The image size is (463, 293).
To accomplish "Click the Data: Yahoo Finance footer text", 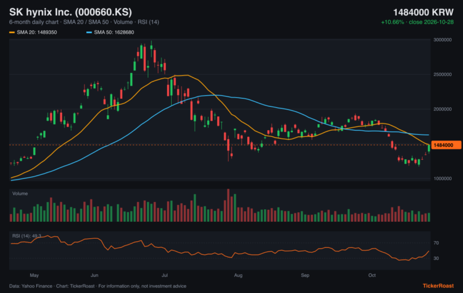I will [98, 286].
